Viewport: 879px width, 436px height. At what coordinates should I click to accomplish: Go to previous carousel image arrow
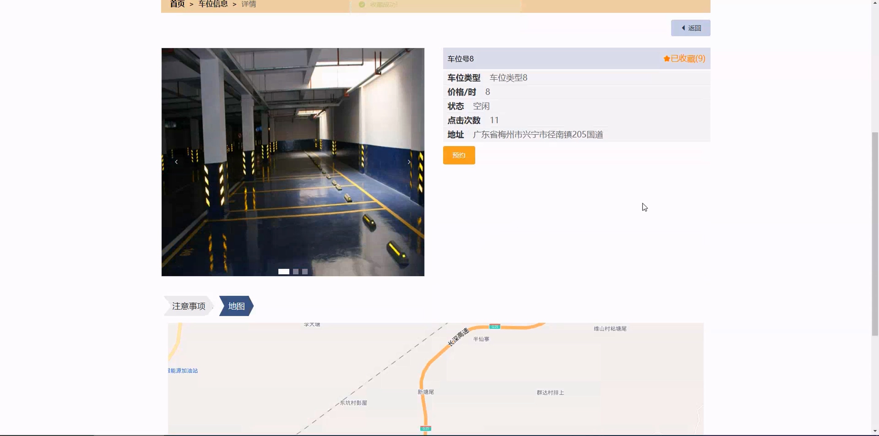point(176,162)
